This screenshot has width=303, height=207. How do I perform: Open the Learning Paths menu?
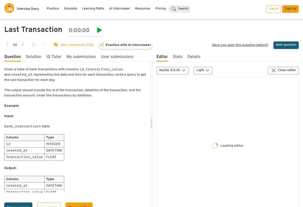(x=93, y=9)
